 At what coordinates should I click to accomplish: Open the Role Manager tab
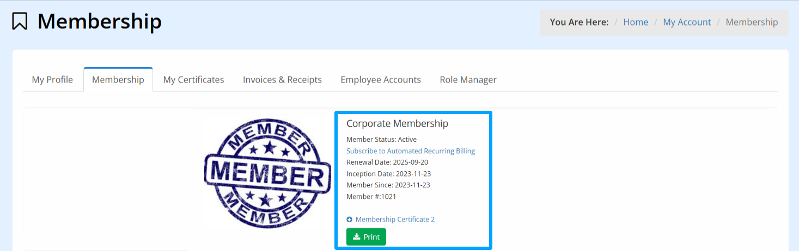468,80
